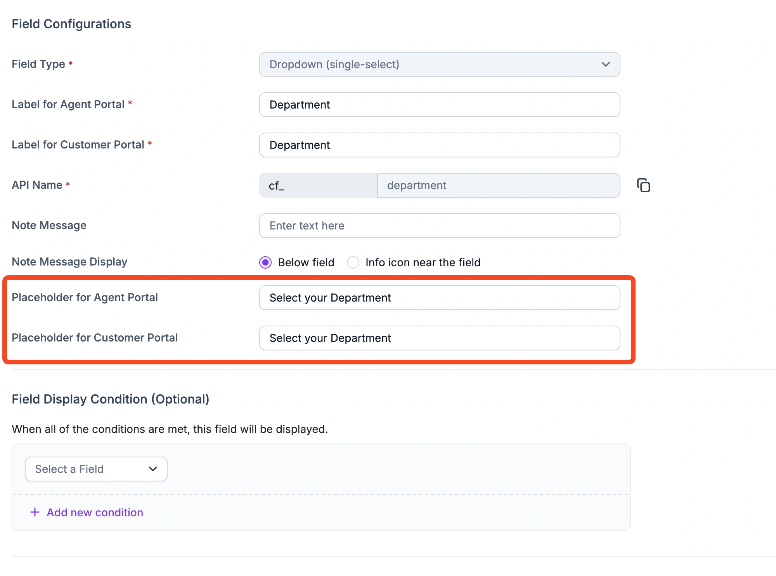Click the Field Configurations heading
This screenshot has width=776, height=576.
tap(71, 24)
